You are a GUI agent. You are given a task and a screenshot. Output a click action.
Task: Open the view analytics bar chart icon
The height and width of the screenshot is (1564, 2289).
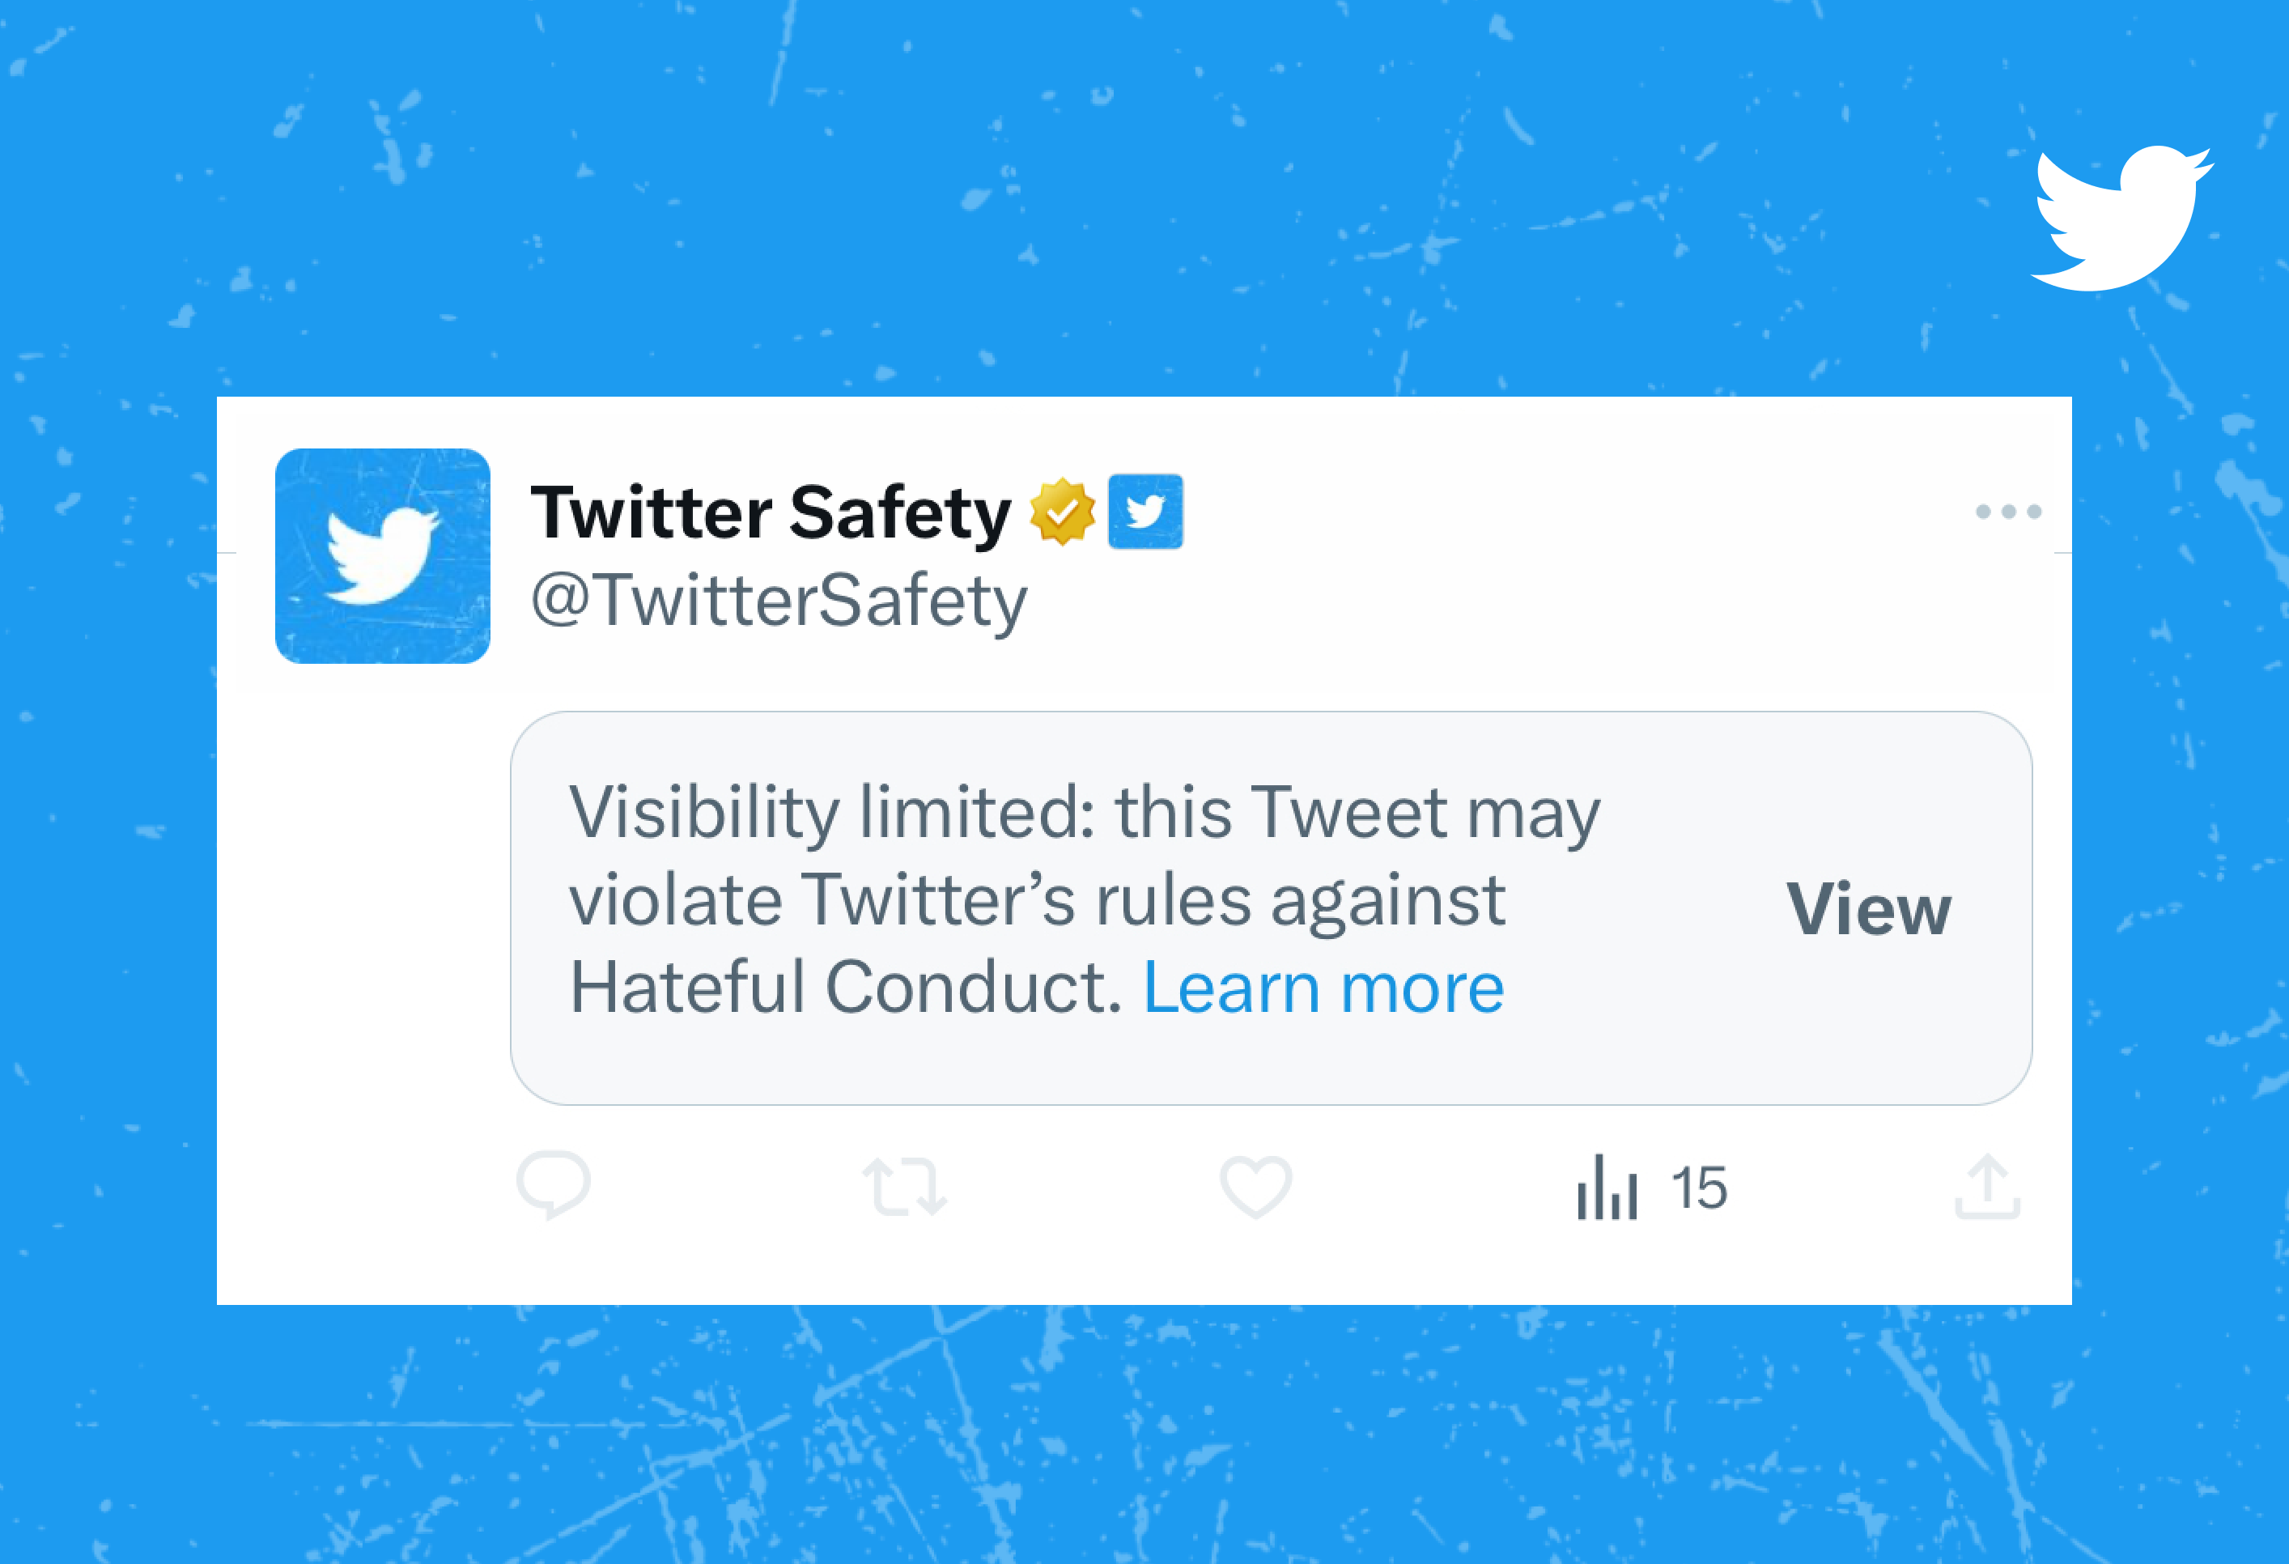[1607, 1188]
